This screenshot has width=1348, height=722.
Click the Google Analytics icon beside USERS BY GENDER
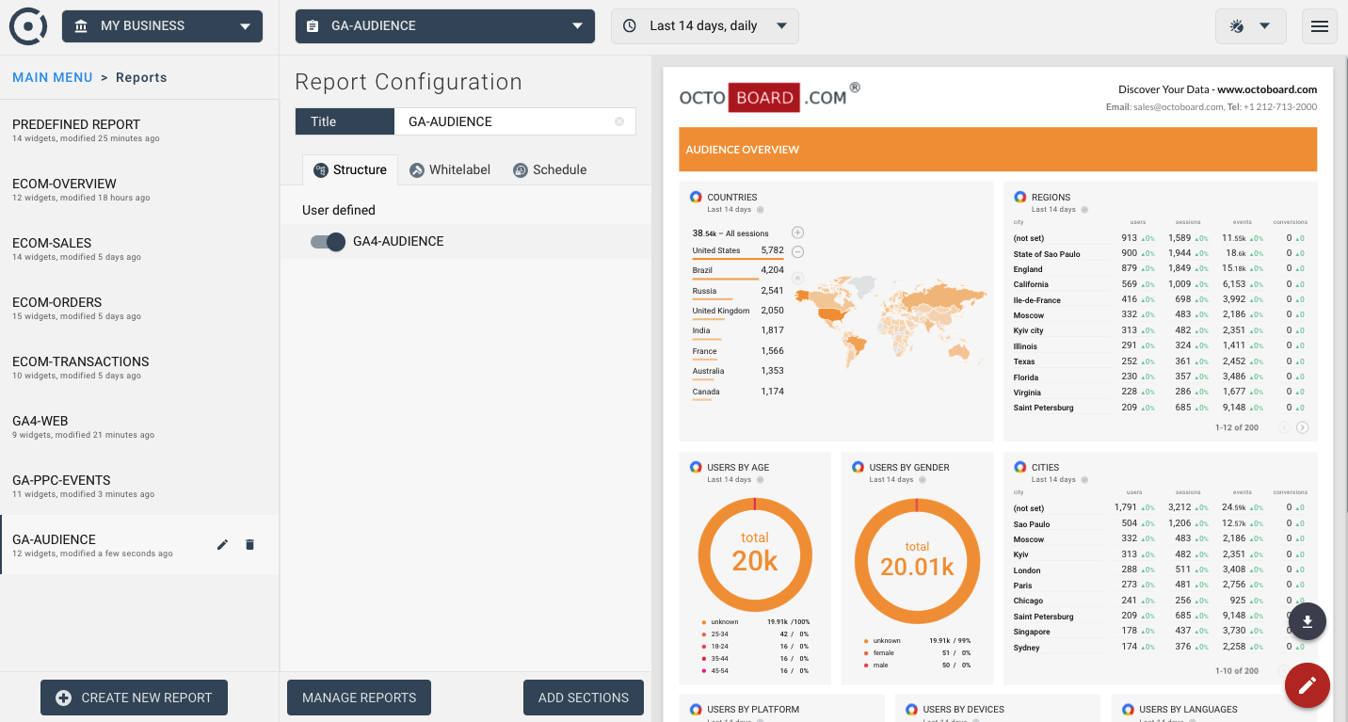(x=858, y=467)
